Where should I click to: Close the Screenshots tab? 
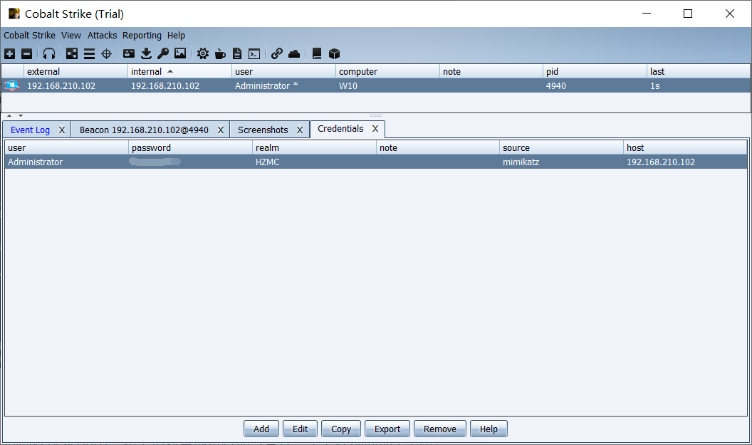(x=300, y=130)
